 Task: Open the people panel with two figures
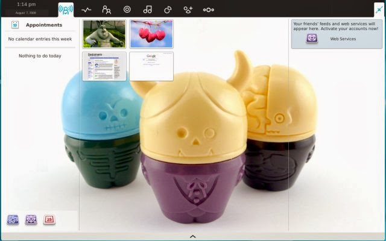point(107,10)
